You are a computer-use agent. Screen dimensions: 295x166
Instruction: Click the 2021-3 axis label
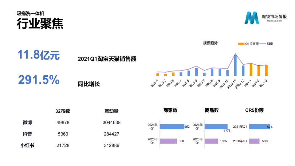263,83
